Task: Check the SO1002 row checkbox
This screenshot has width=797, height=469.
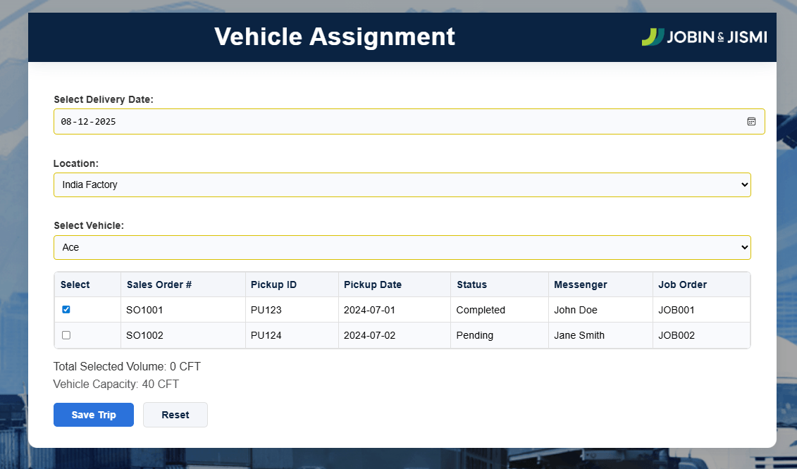Action: (66, 335)
